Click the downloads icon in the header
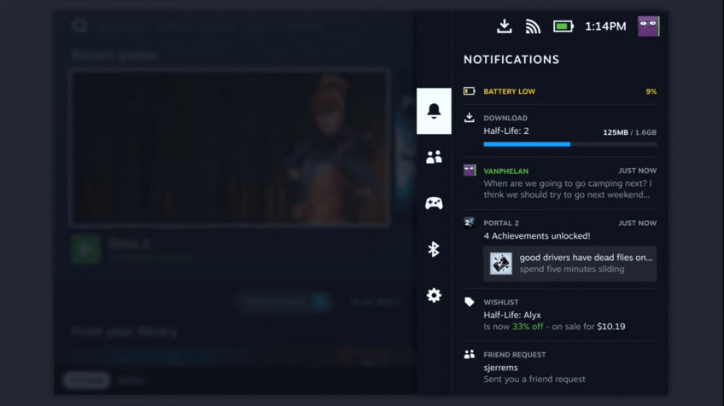The height and width of the screenshot is (406, 724). pyautogui.click(x=505, y=26)
